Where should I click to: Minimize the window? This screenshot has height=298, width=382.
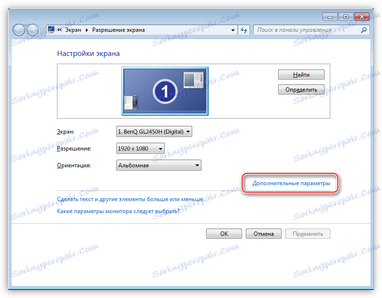(x=330, y=17)
